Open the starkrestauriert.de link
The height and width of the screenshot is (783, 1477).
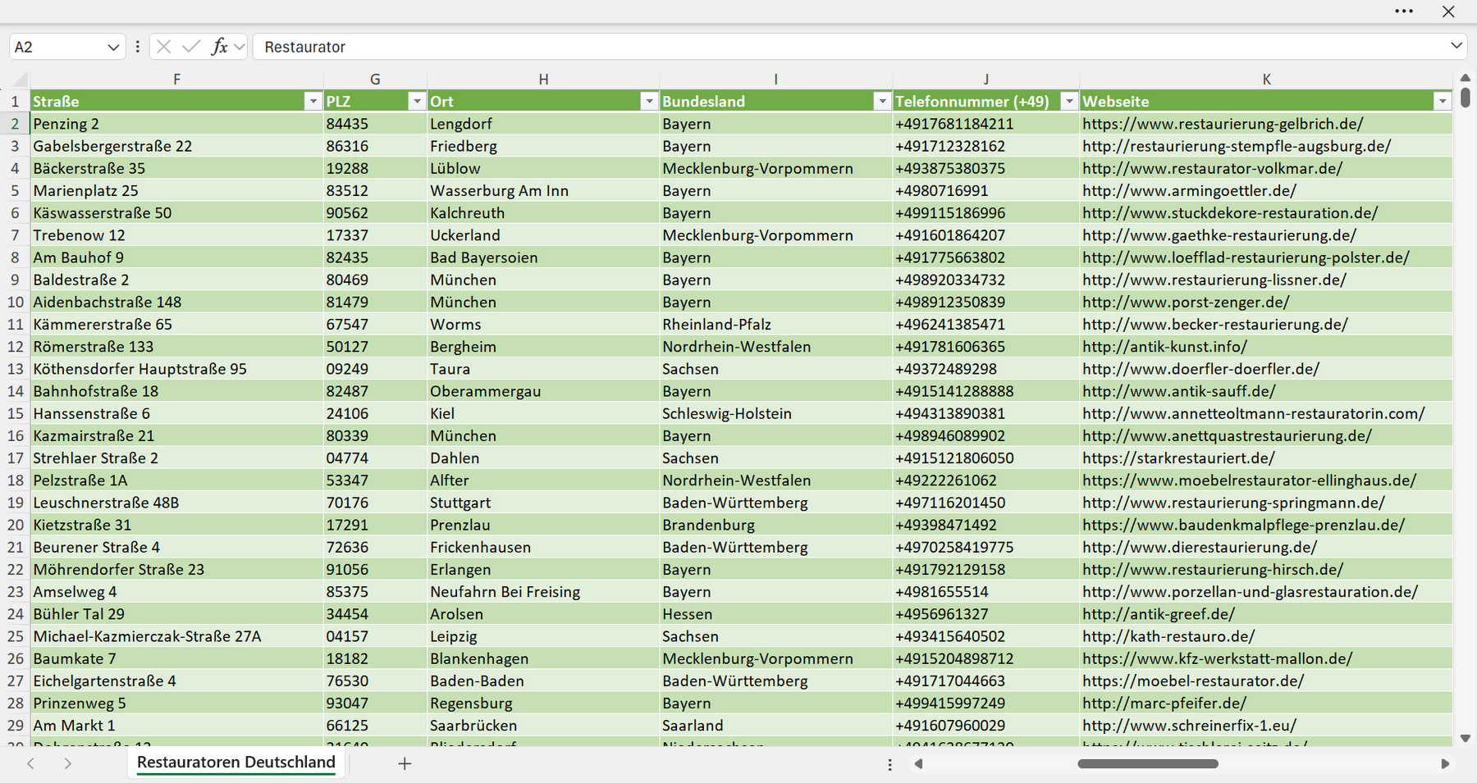pyautogui.click(x=1178, y=458)
